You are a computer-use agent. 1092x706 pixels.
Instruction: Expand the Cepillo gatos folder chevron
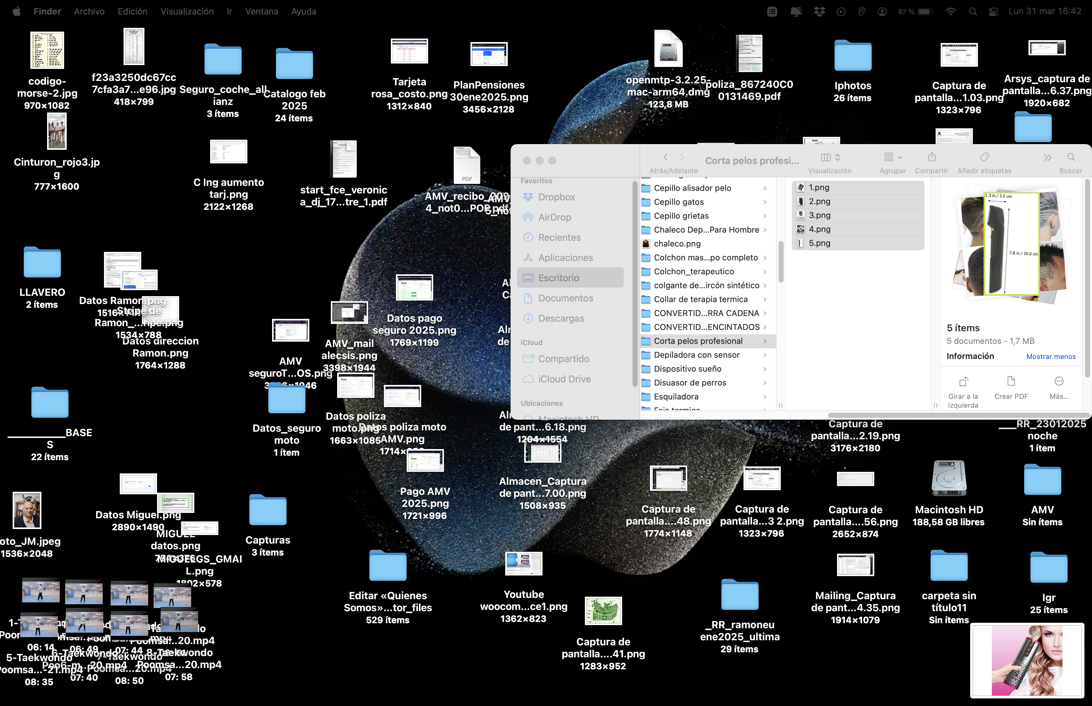coord(765,202)
